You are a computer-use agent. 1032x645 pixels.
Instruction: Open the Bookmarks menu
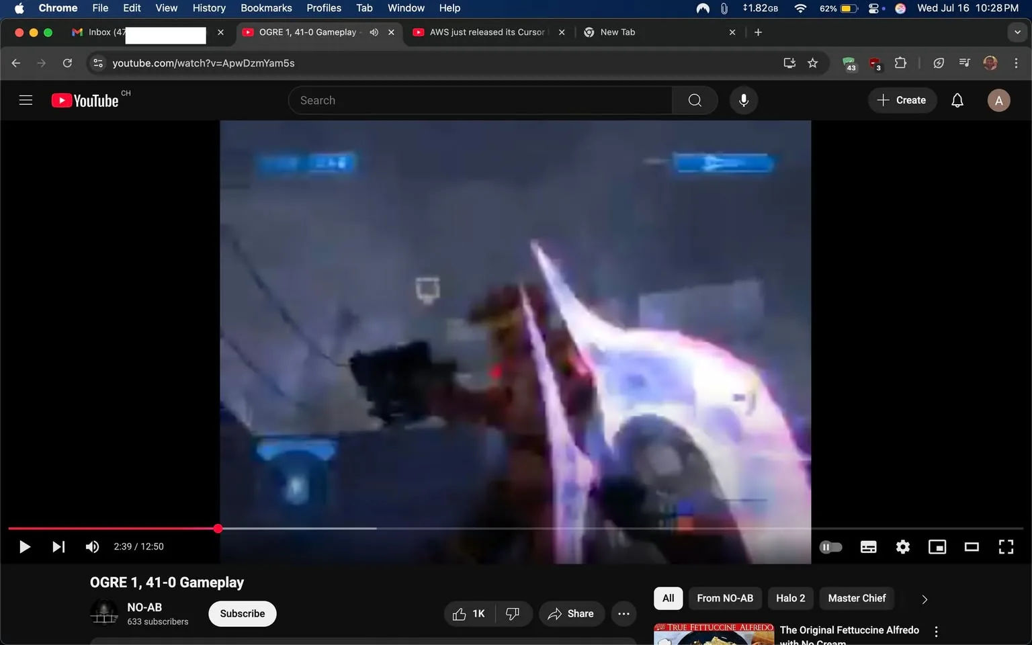(266, 8)
